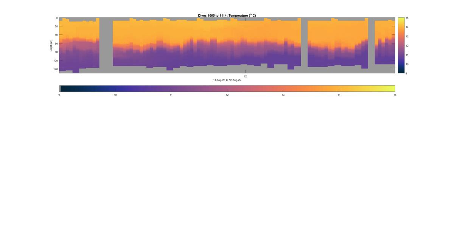Viewport: 454px width, 235px height.
Task: Click the '12' tick label on the vertical colorbar
Action: pyautogui.click(x=407, y=45)
